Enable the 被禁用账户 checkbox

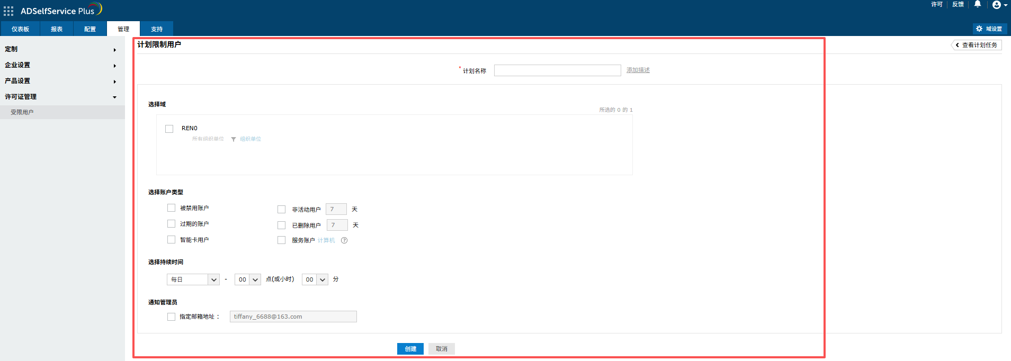(171, 208)
